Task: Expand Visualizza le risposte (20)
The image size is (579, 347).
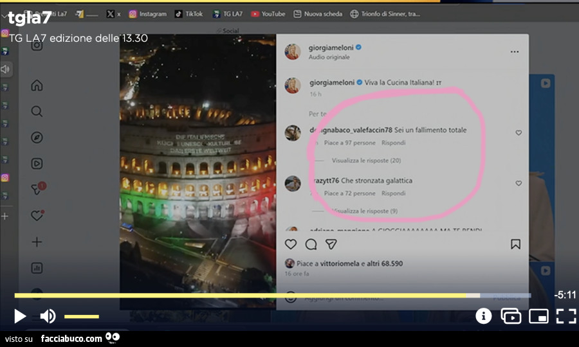Action: [366, 160]
